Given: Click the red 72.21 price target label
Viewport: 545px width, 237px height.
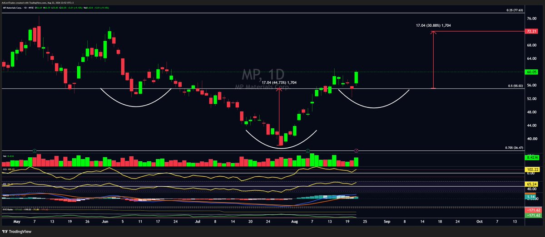Looking at the screenshot, I should point(531,32).
